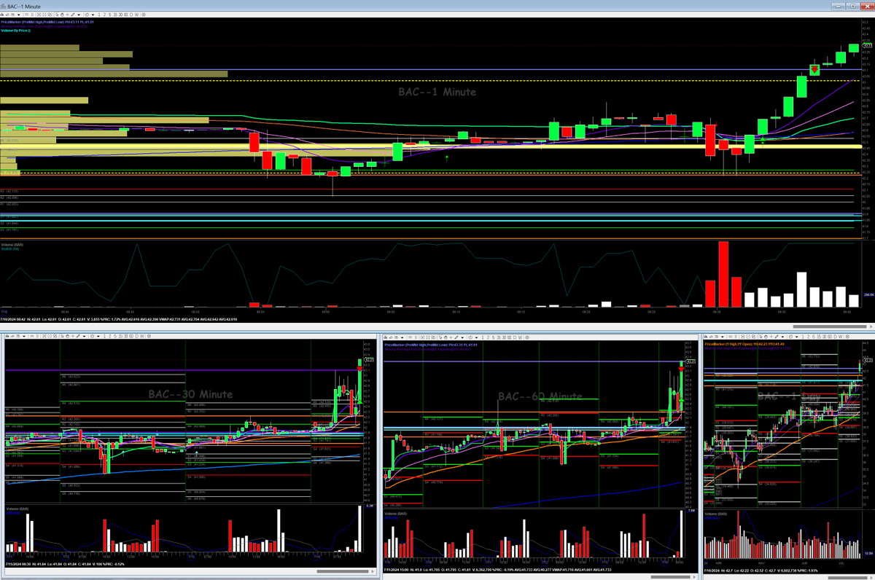
Task: Click the clock icon in BAC 1 Minute toolbar
Action: click(87, 15)
